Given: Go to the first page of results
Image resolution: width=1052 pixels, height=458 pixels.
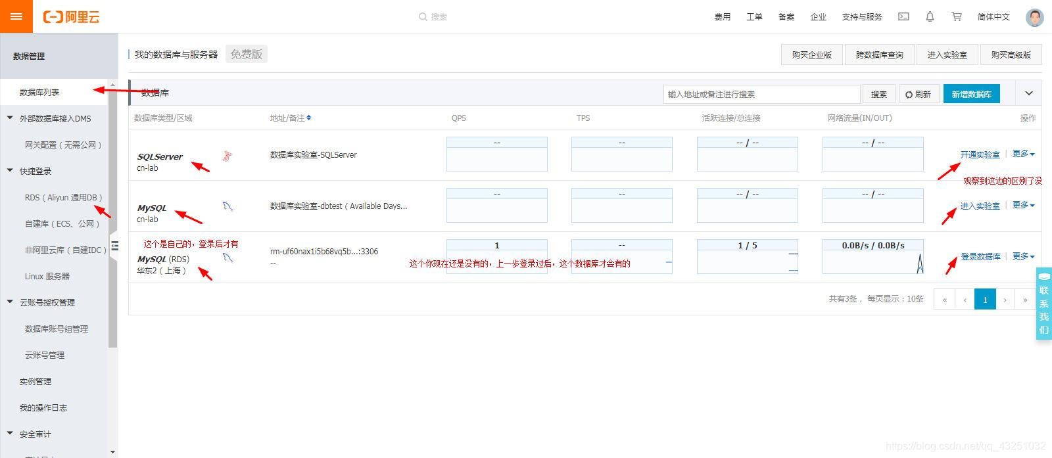Looking at the screenshot, I should point(944,299).
